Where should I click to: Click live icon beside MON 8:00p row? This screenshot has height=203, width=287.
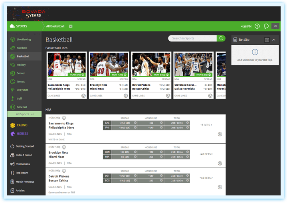tap(64, 171)
